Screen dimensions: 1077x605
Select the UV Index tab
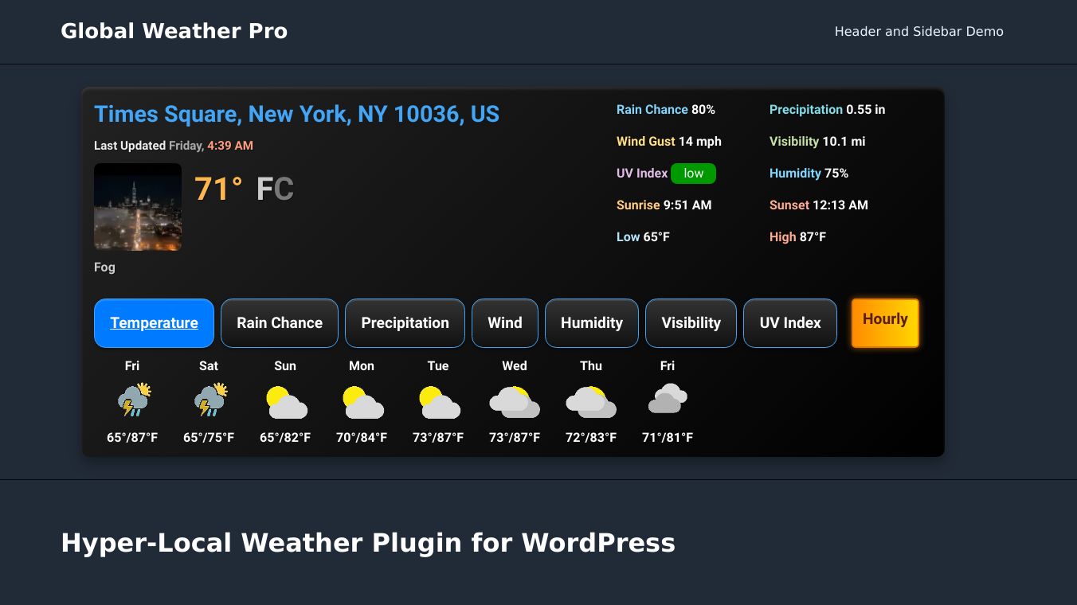click(x=790, y=323)
